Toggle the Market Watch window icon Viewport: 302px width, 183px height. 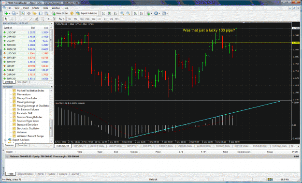tap(23, 14)
